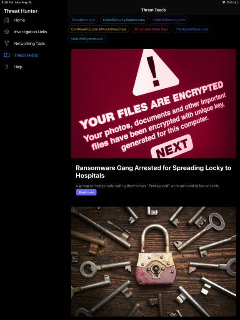Click the Networking Tools branch icon
Viewport: 240px width, 320px height.
[x=7, y=43]
